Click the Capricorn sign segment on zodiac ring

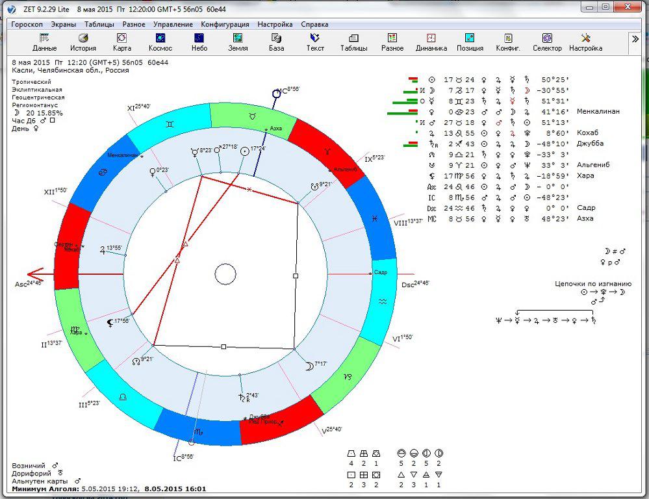(348, 376)
